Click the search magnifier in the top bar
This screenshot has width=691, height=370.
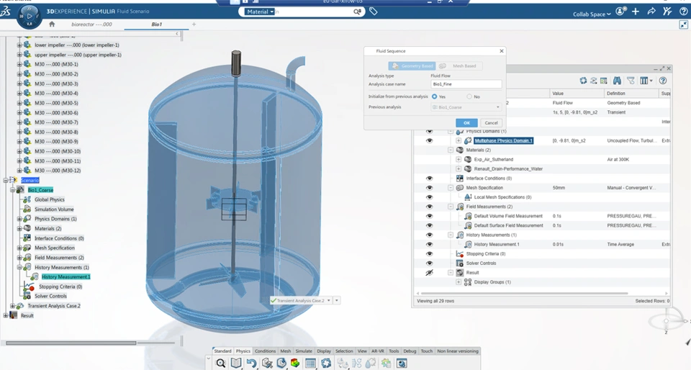point(358,12)
